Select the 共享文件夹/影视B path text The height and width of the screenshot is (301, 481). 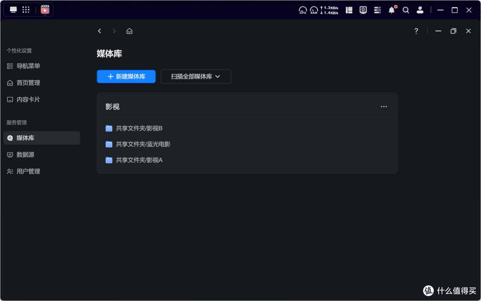coord(139,128)
